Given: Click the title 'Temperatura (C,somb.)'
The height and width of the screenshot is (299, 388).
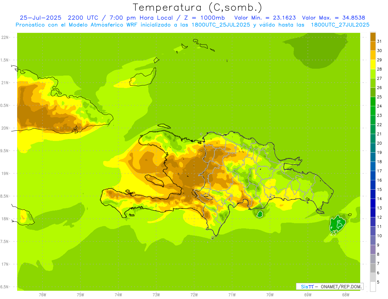Looking at the screenshot, I should [x=198, y=7].
